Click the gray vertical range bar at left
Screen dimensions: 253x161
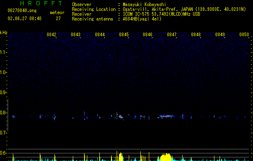click(8, 115)
